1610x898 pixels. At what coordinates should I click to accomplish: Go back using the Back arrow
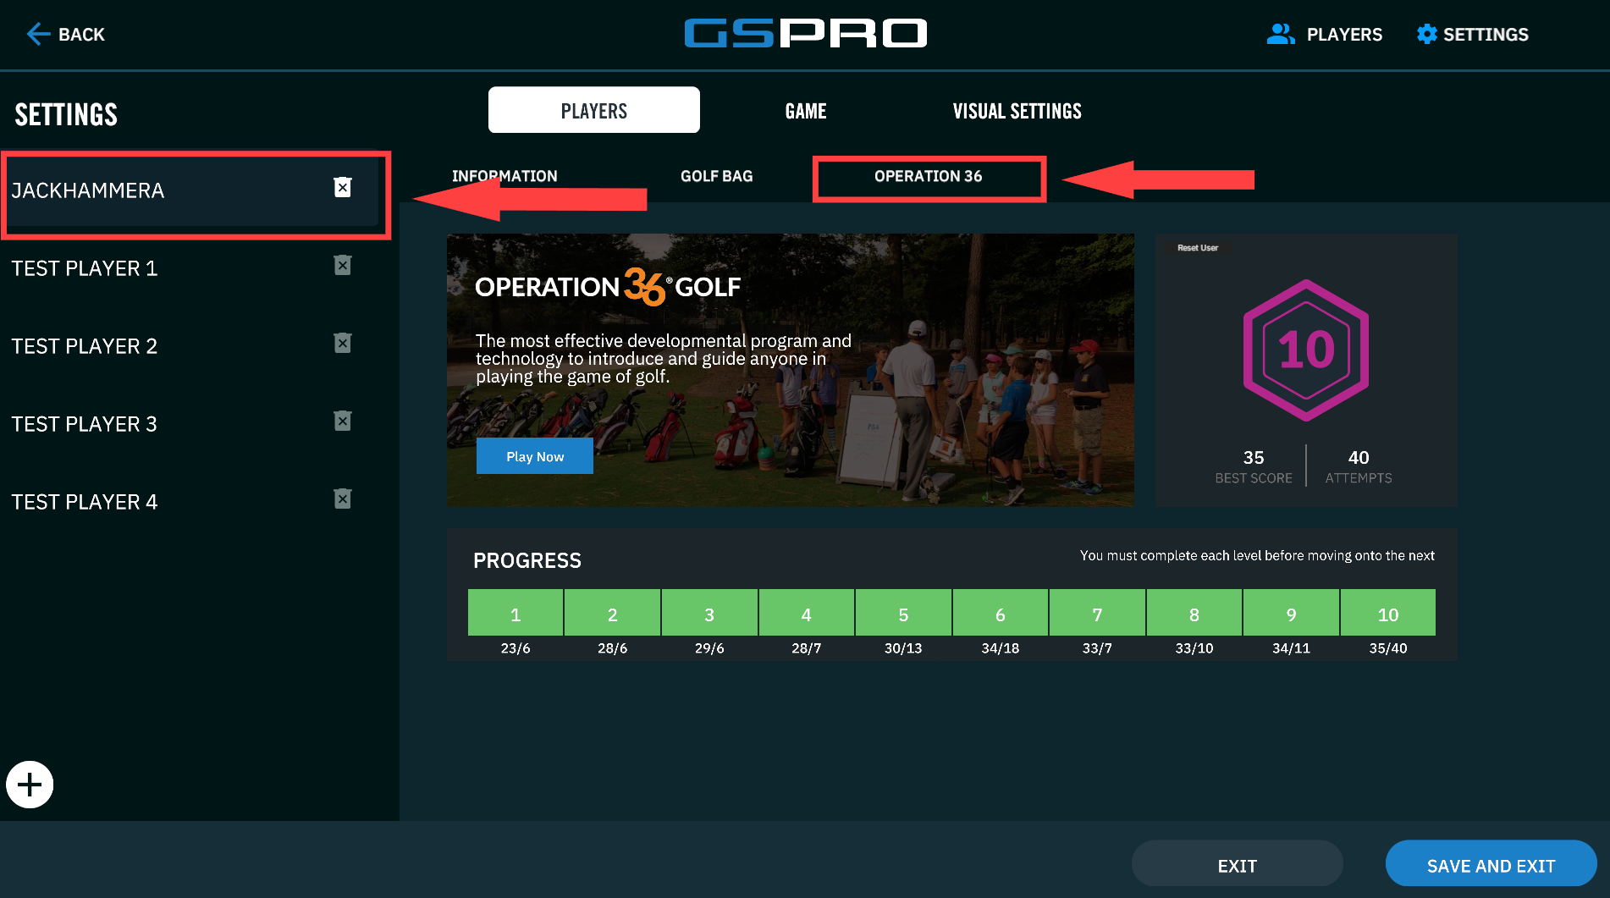click(40, 34)
